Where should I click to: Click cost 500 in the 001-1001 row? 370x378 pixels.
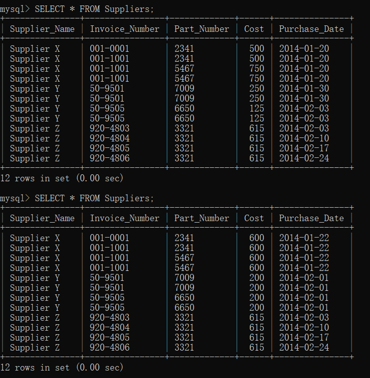(257, 59)
